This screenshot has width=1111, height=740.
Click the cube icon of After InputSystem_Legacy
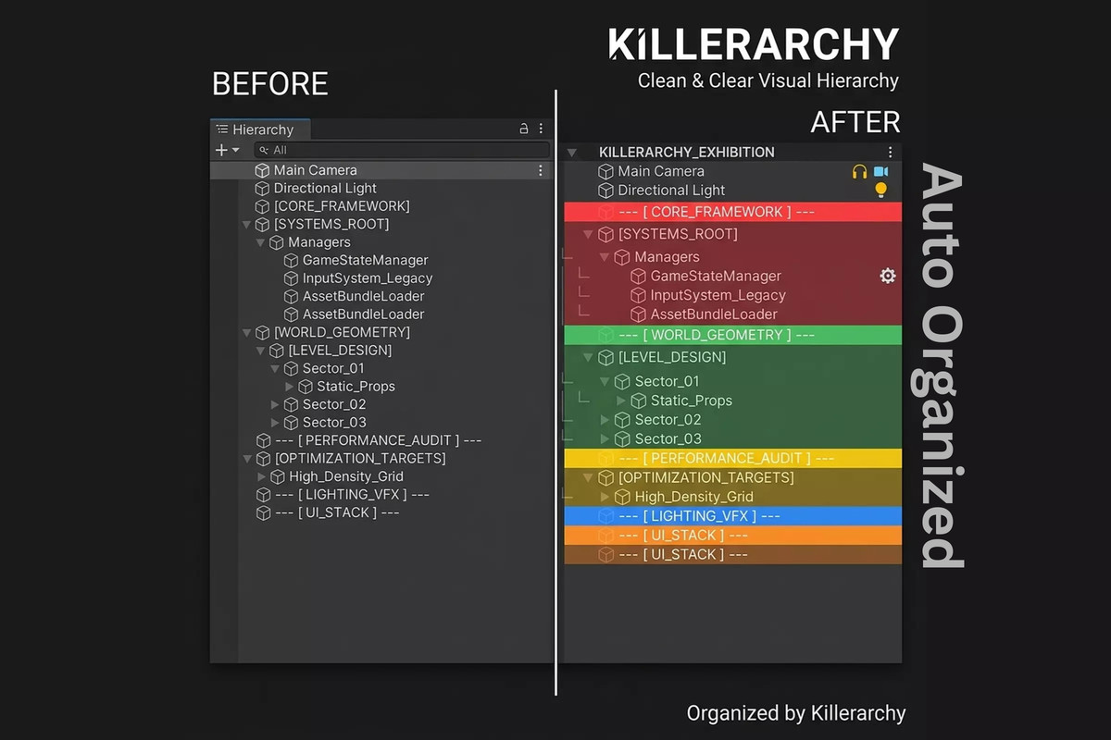point(638,295)
